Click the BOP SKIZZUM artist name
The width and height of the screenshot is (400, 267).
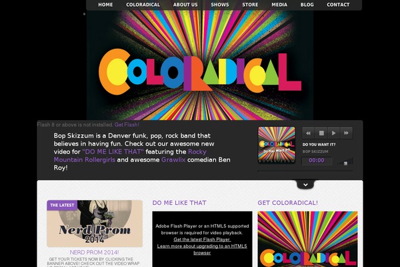(315, 152)
